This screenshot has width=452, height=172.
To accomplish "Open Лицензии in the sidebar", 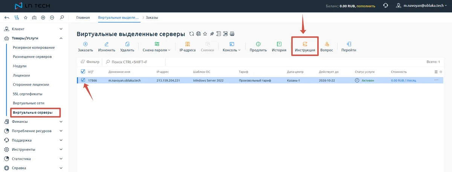I will coord(21,75).
